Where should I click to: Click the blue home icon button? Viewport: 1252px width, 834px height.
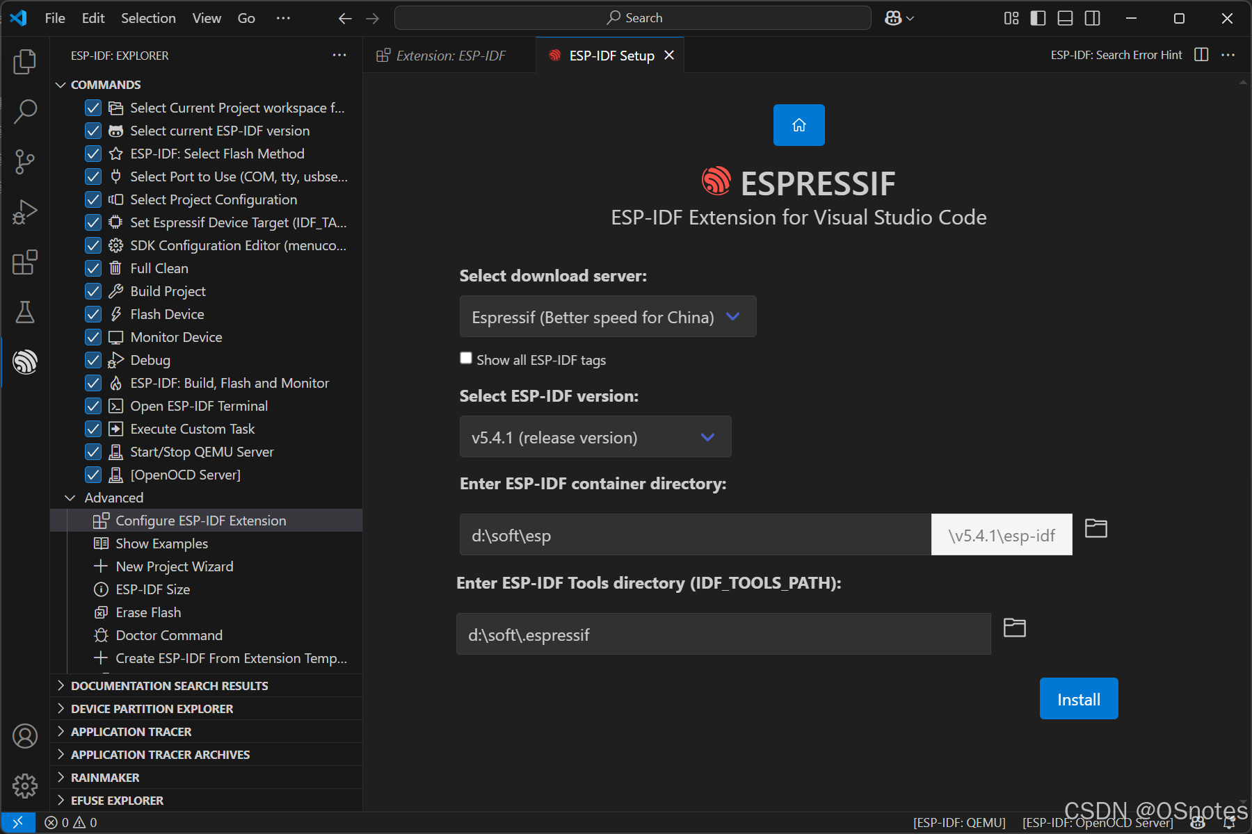pyautogui.click(x=798, y=125)
